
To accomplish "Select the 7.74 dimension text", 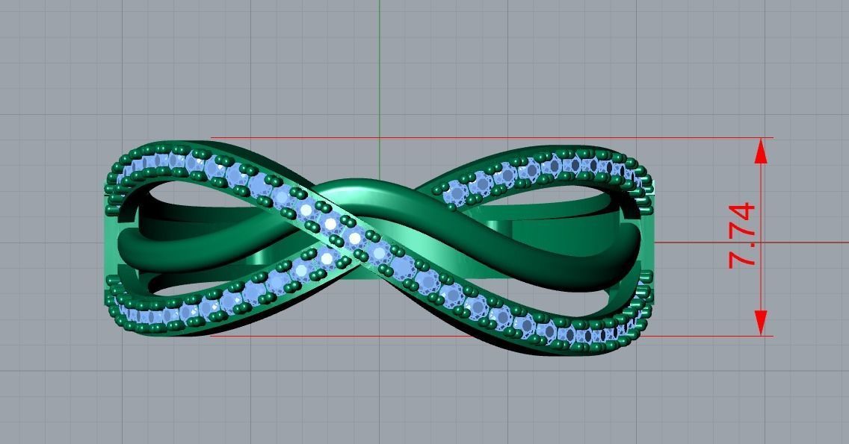I will (x=742, y=236).
